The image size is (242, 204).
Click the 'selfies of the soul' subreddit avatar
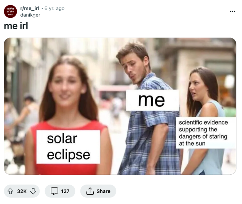click(10, 12)
